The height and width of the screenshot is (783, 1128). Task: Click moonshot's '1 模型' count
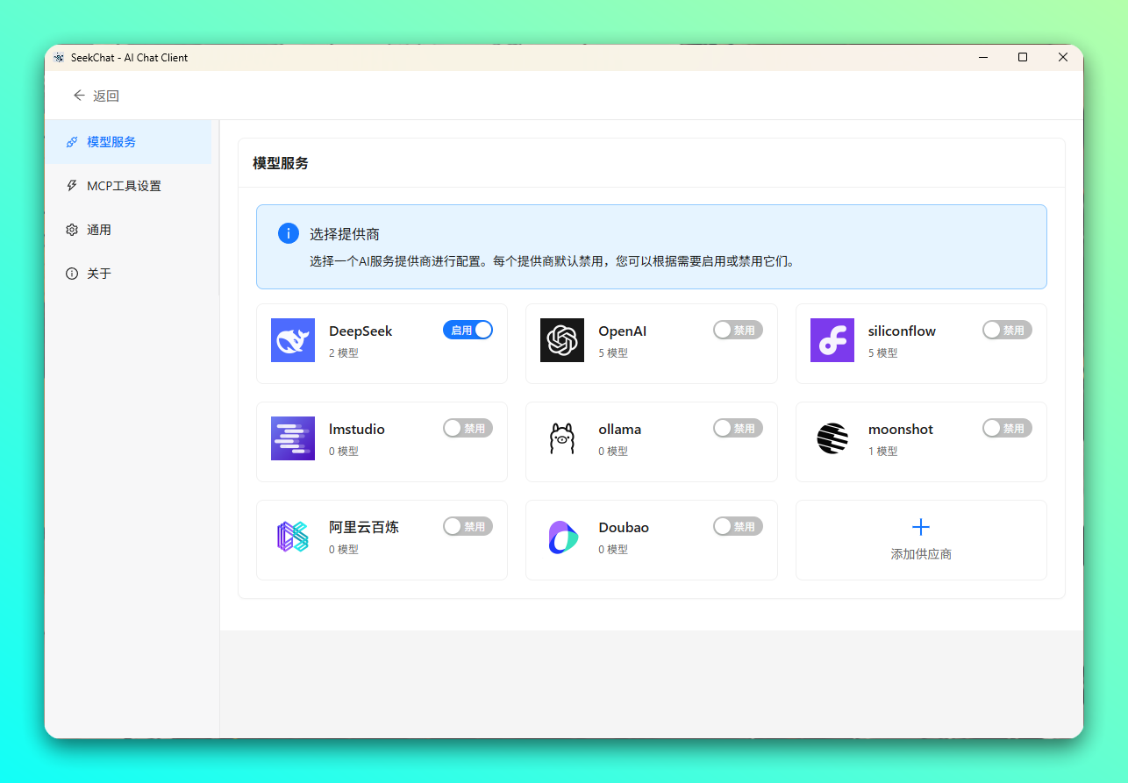(x=883, y=452)
